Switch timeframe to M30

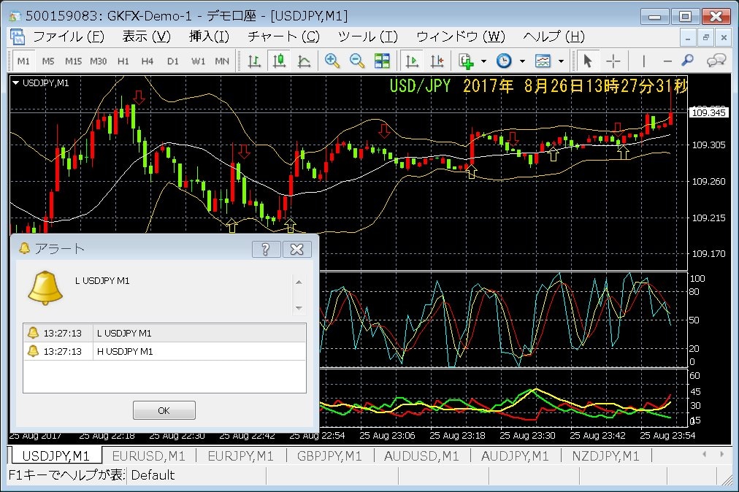tap(98, 61)
